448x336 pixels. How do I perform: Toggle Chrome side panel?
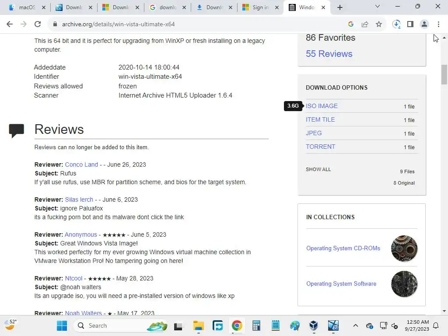(410, 24)
